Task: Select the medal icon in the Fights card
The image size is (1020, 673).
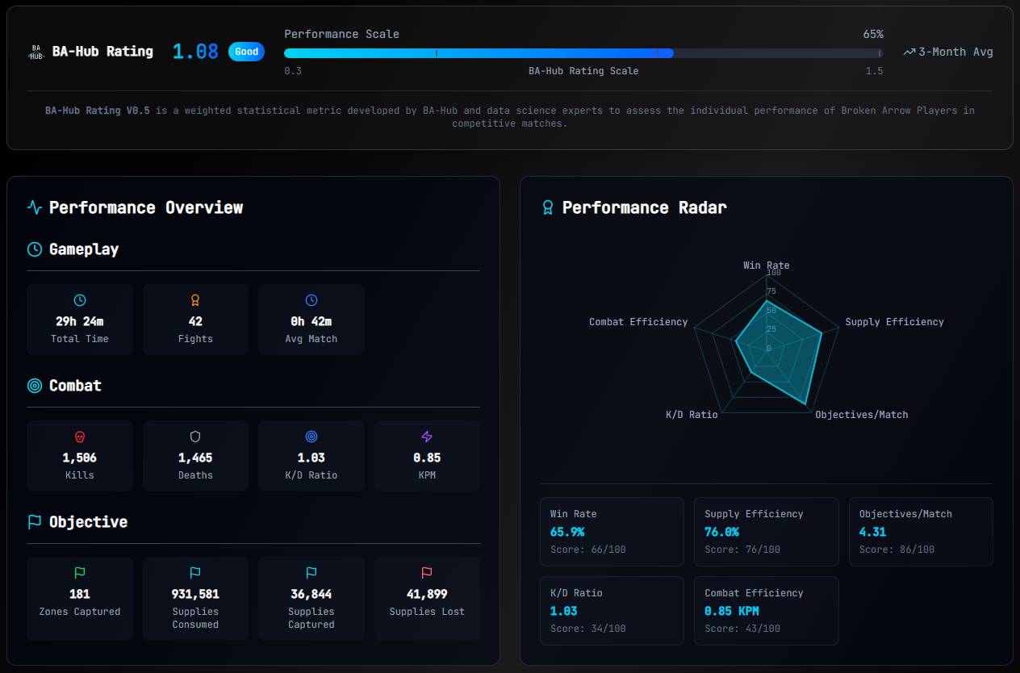Action: point(195,300)
